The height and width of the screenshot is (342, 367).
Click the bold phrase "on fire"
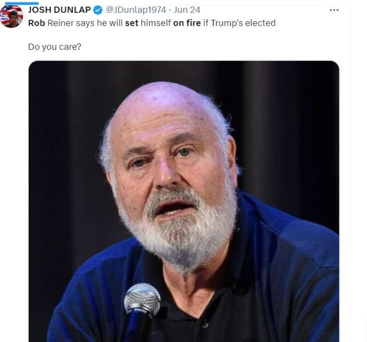187,23
